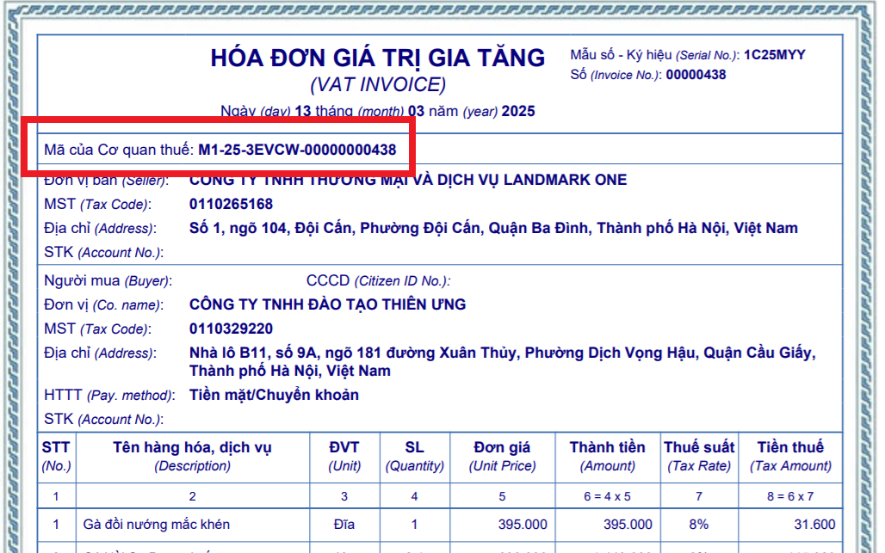Click the ĐVT (Unit) column header
Image resolution: width=885 pixels, height=553 pixels.
(x=344, y=456)
